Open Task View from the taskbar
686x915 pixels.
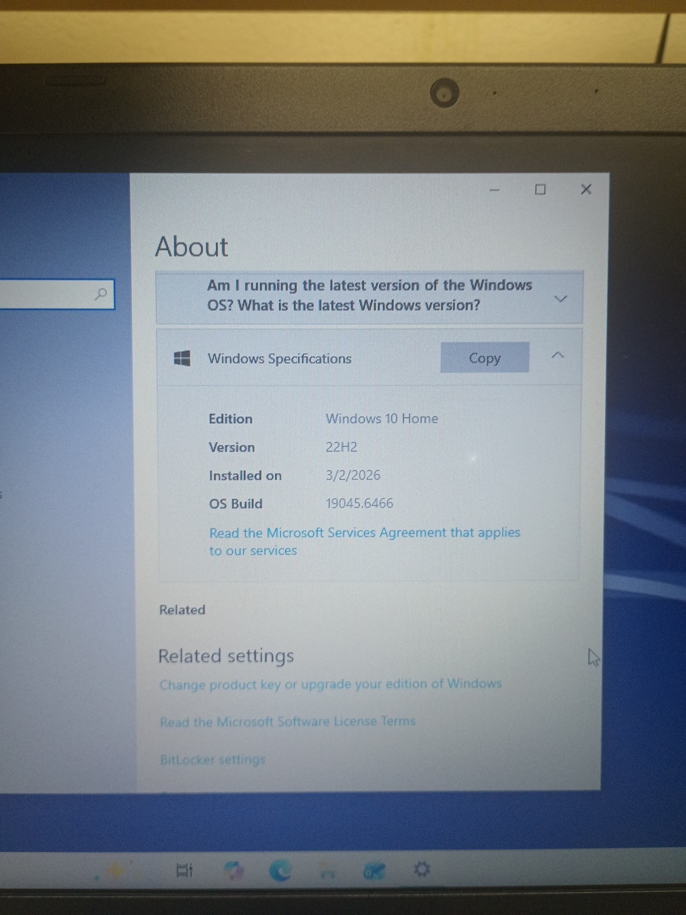click(184, 870)
